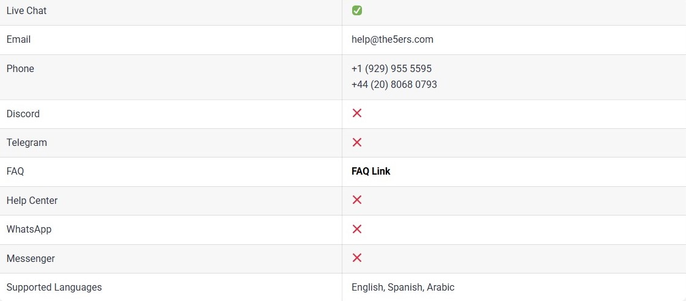The image size is (686, 301).
Task: Select the Email row label
Action: click(x=18, y=39)
